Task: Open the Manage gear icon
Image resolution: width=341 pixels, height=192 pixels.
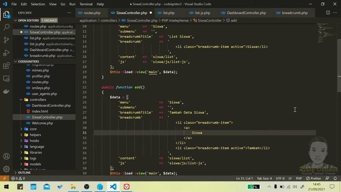Action: coord(6,169)
